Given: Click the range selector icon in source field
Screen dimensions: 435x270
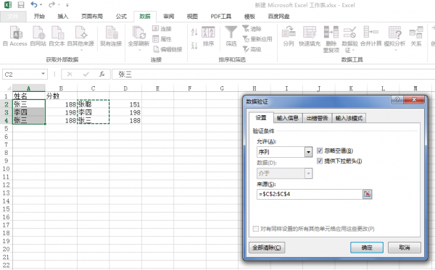Looking at the screenshot, I should tap(367, 194).
